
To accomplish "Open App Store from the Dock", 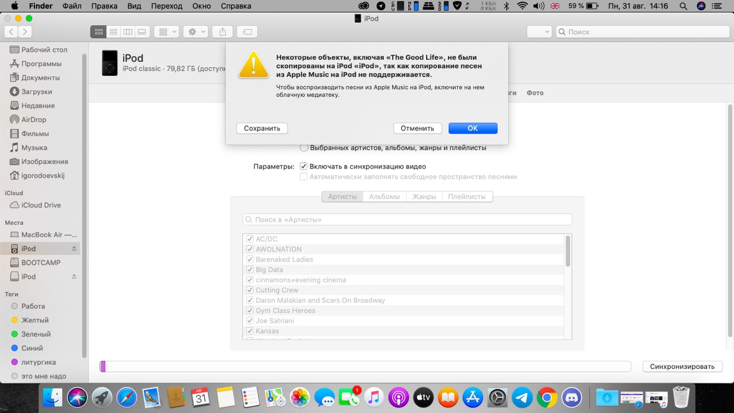I will pyautogui.click(x=473, y=397).
